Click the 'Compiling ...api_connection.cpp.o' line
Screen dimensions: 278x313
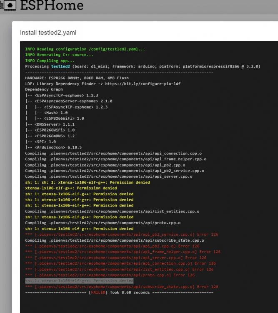click(x=113, y=154)
